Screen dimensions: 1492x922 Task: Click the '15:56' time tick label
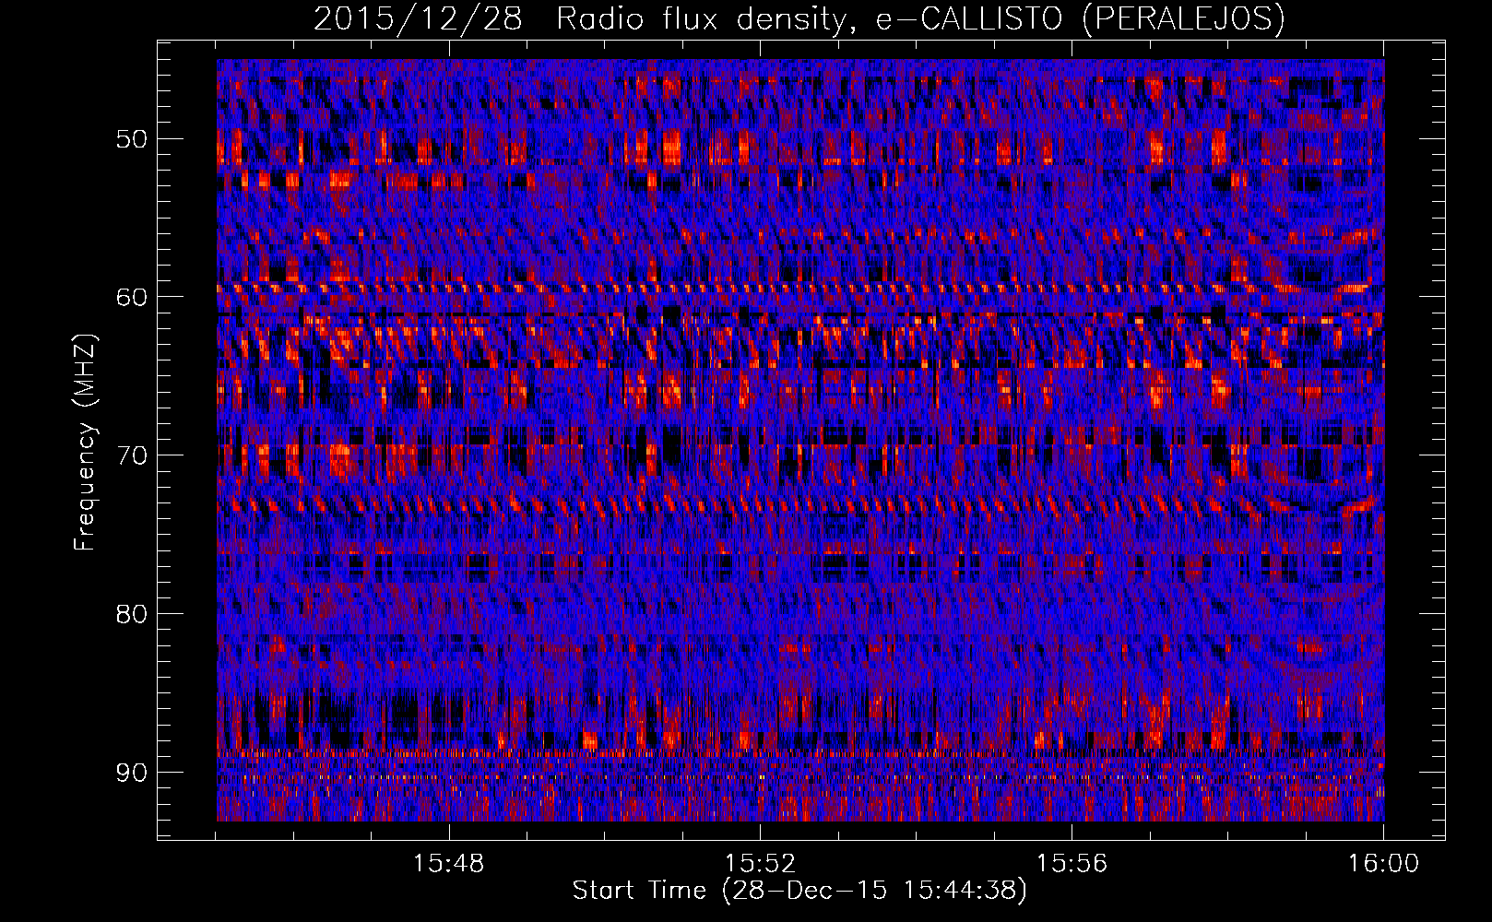point(1072,864)
